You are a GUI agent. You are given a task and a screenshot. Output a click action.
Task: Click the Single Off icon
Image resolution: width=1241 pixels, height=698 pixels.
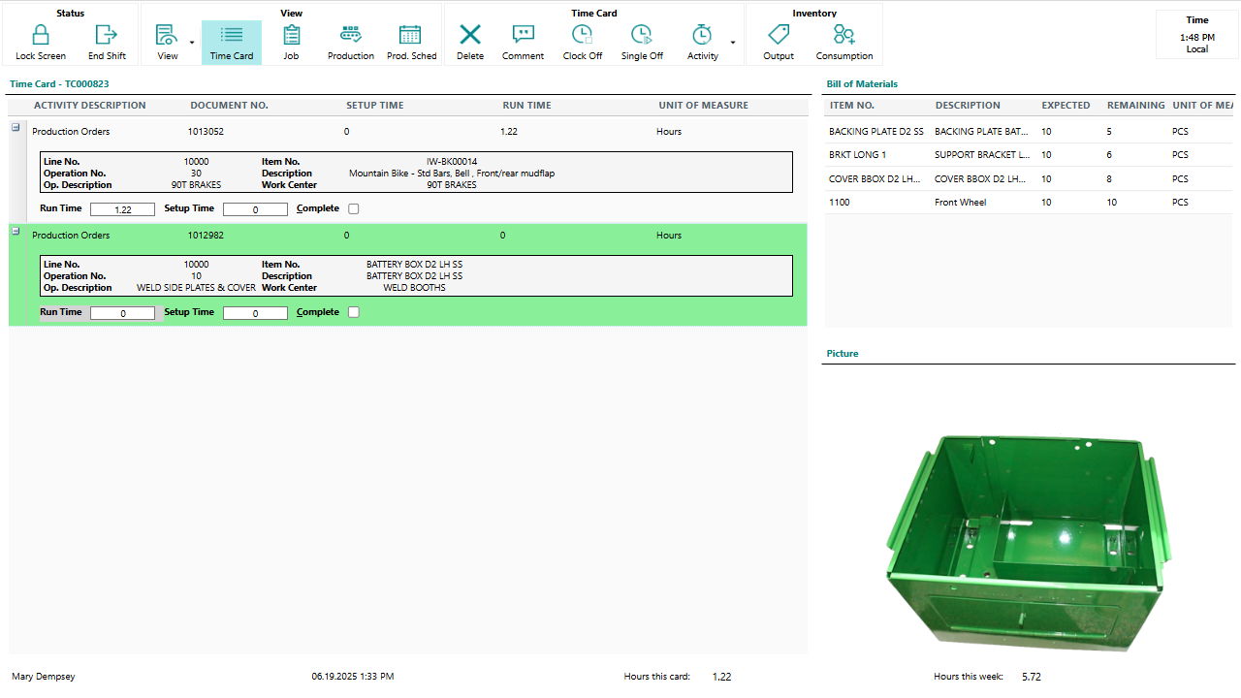point(641,36)
